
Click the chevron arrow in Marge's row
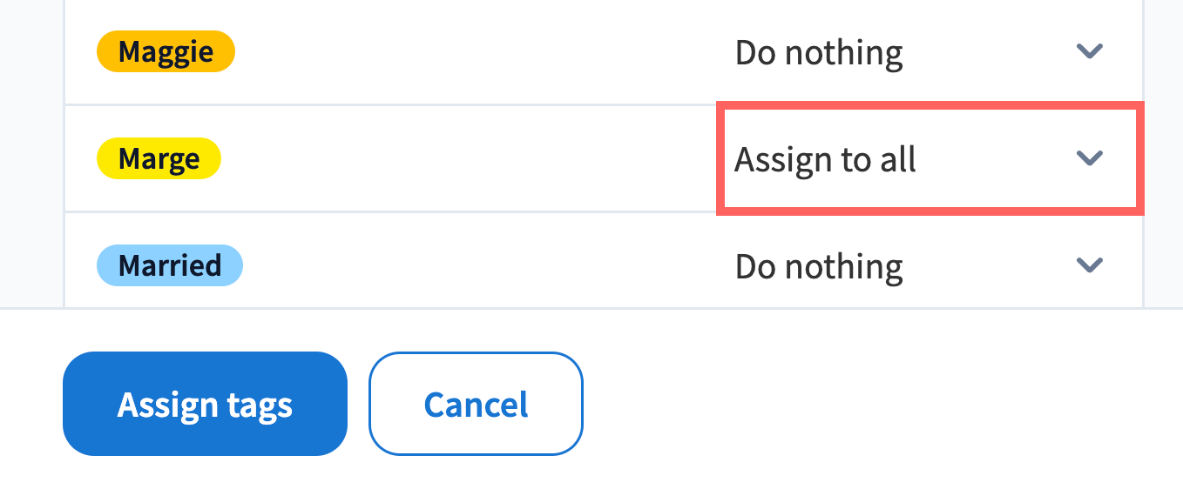[x=1090, y=158]
